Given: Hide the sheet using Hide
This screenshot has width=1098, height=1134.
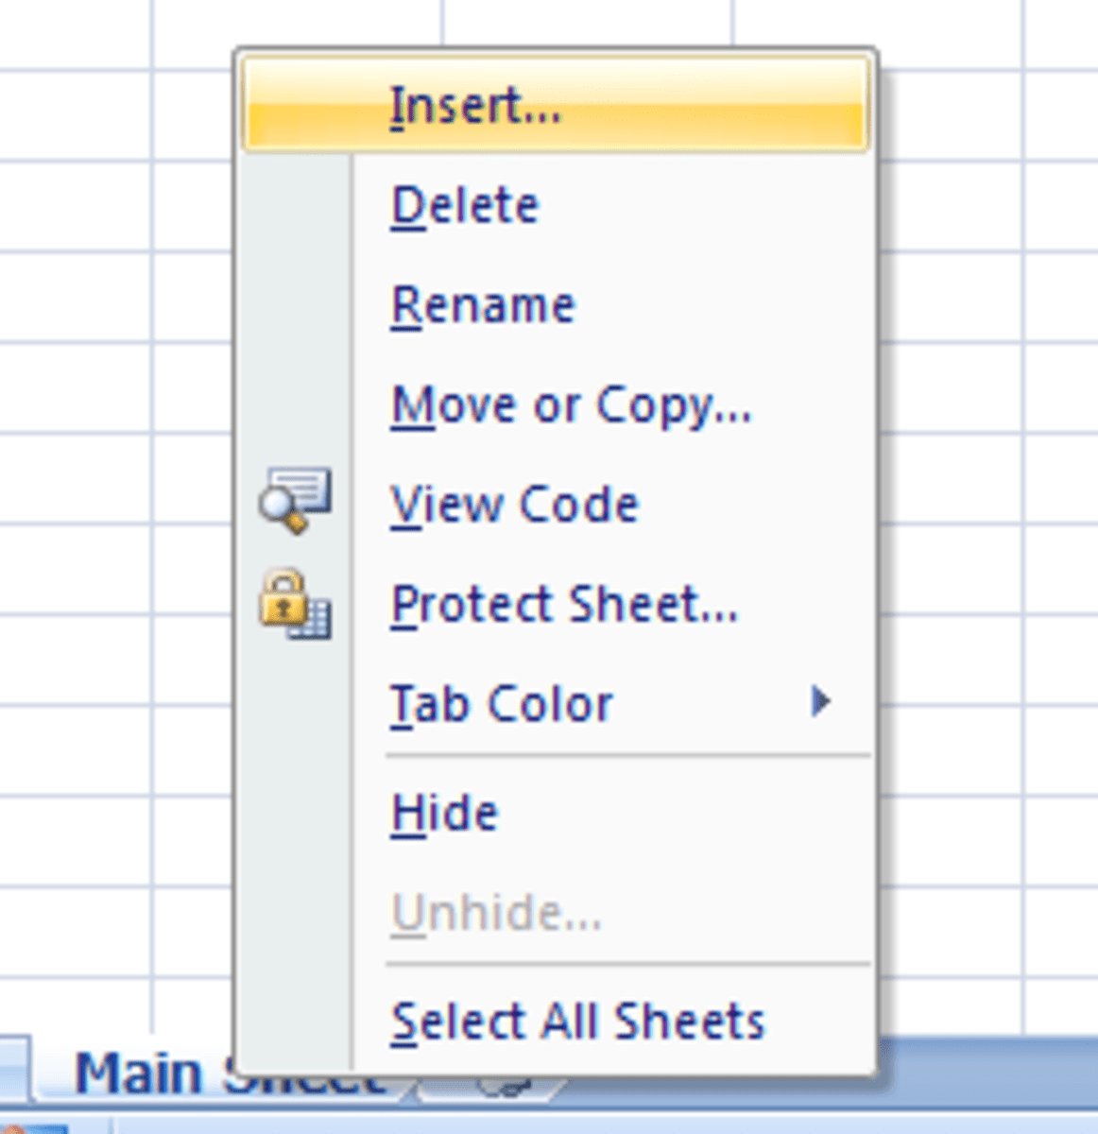Looking at the screenshot, I should (x=444, y=813).
